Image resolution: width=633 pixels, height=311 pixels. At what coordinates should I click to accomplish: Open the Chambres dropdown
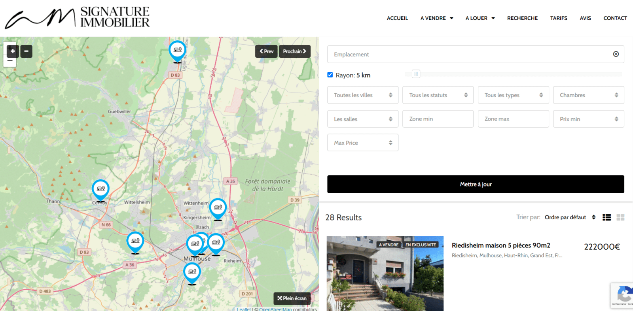click(588, 95)
